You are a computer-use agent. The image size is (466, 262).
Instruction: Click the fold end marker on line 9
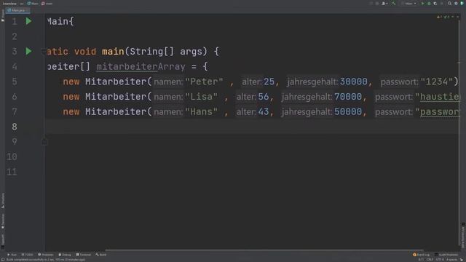click(44, 142)
